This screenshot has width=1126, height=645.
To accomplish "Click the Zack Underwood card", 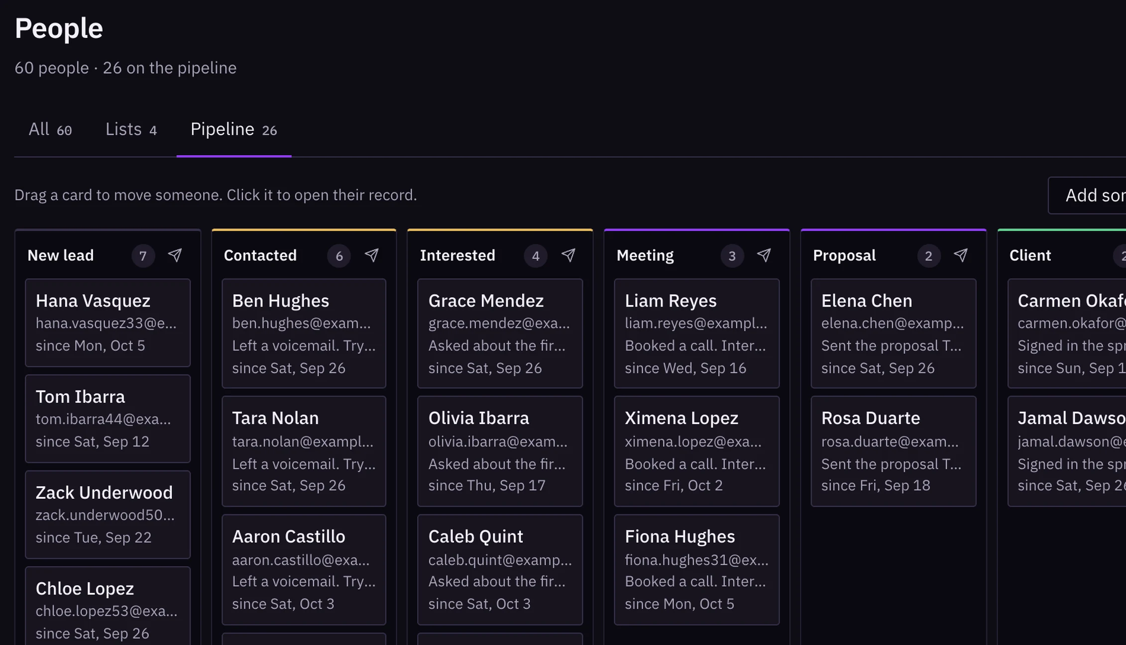I will [x=108, y=515].
